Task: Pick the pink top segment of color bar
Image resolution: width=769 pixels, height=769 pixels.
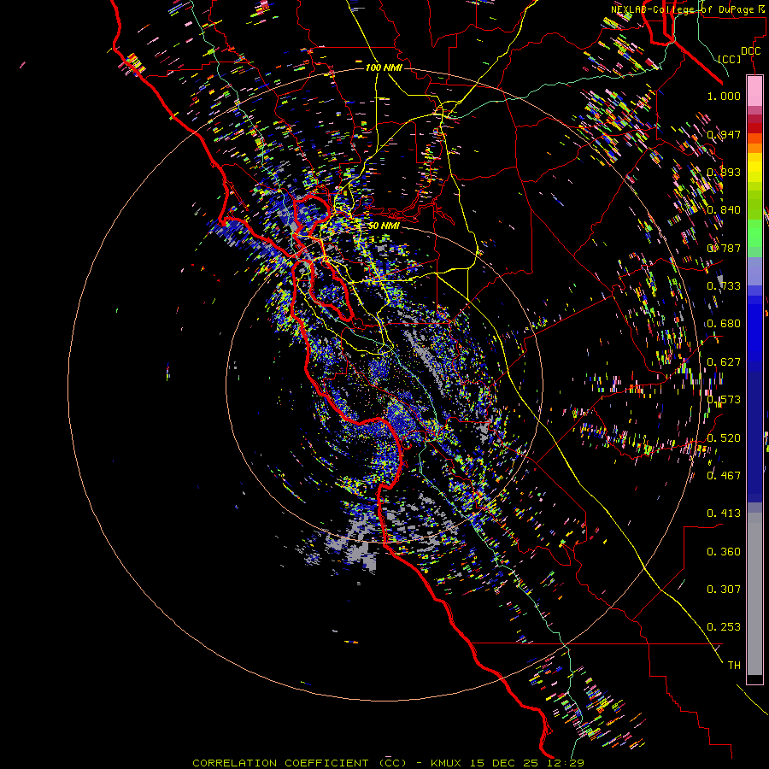Action: [x=754, y=91]
